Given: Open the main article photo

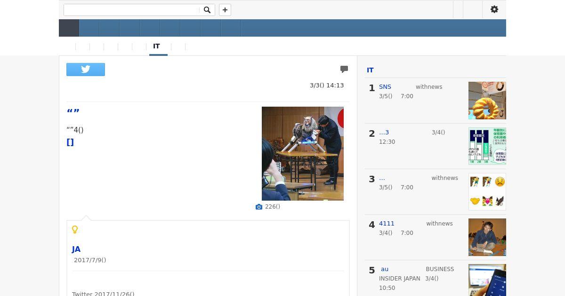Looking at the screenshot, I should [303, 154].
